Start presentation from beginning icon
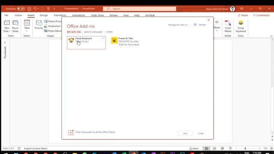 coord(48,9)
